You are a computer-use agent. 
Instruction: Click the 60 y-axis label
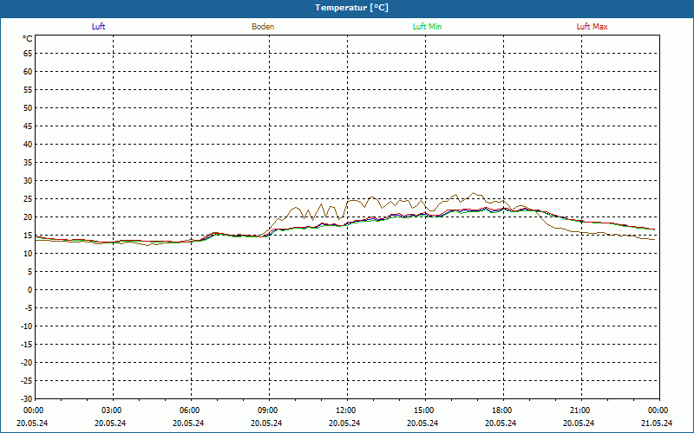click(28, 72)
